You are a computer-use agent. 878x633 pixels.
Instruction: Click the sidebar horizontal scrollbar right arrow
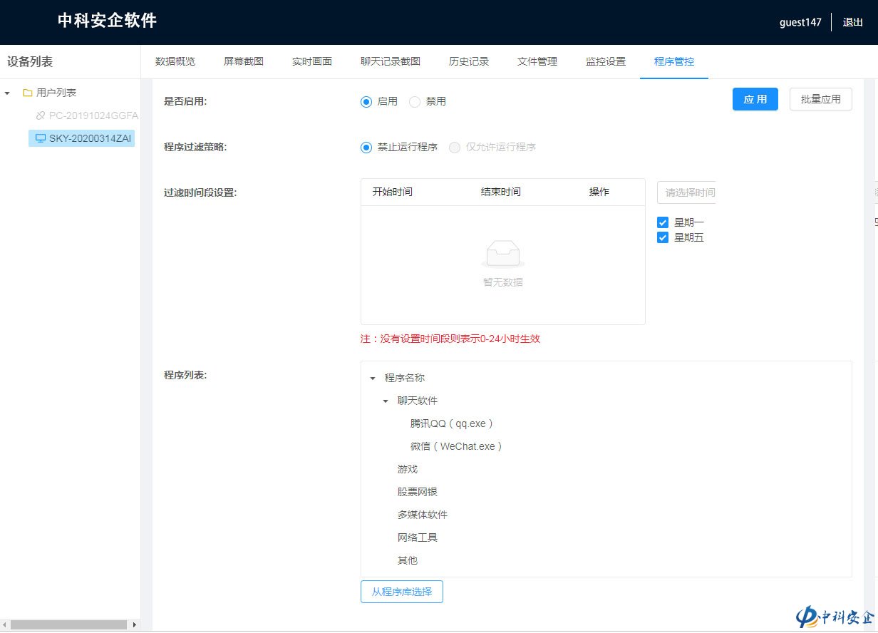134,625
